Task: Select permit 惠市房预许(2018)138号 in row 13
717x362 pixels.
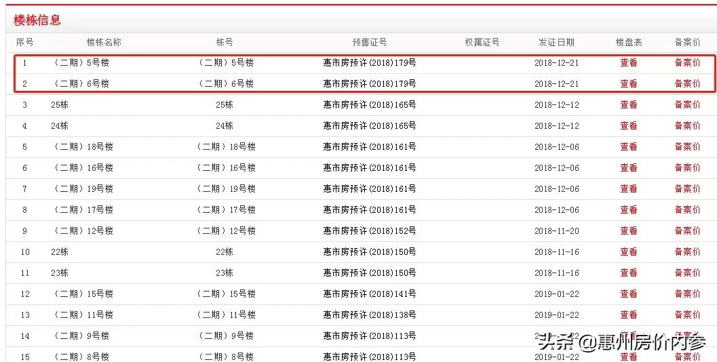Action: [370, 315]
